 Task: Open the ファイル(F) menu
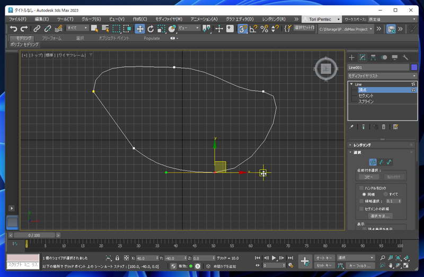point(17,19)
